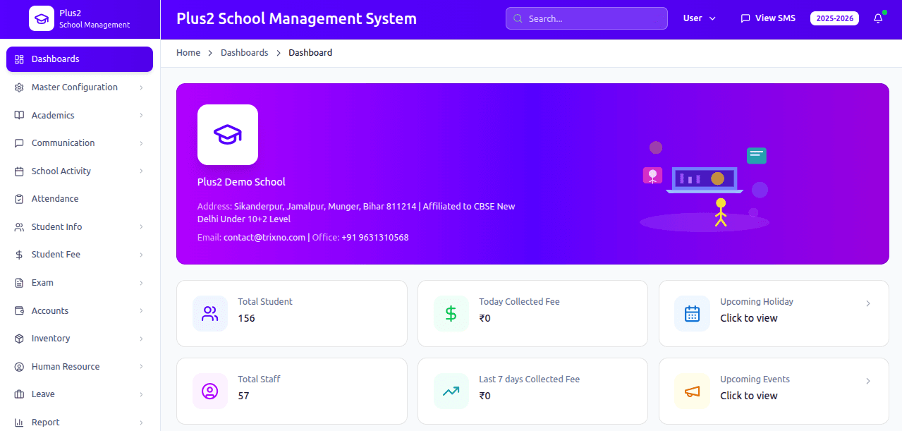The image size is (902, 431).
Task: Click the Plus2 graduation cap logo in sidebar
Action: coord(42,19)
